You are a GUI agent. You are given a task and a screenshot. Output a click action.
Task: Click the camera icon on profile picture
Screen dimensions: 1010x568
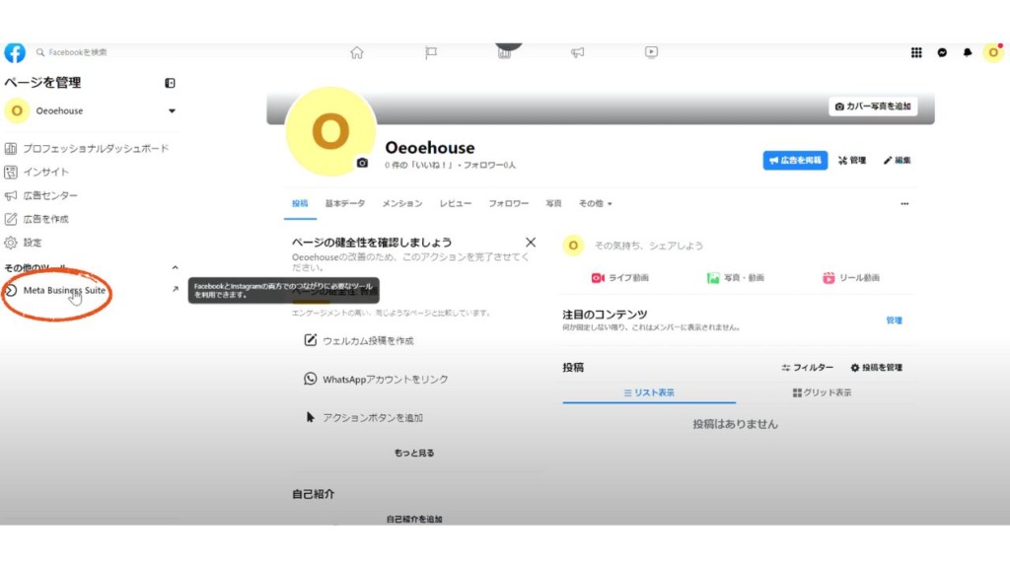[x=362, y=163]
